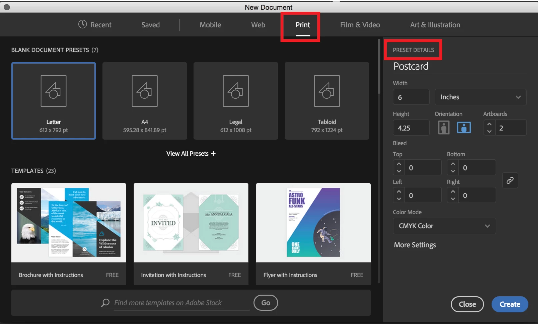Open the Web tab
538x324 pixels.
pos(258,25)
